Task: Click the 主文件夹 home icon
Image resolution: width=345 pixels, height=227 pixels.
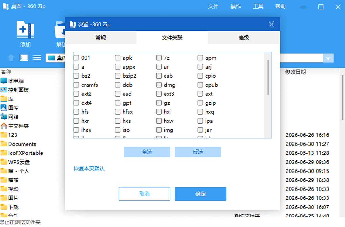Action: click(x=4, y=126)
